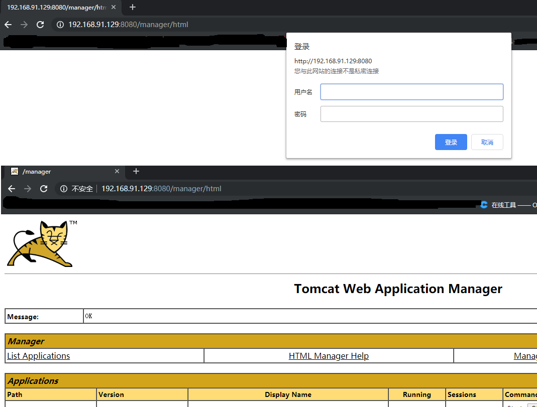Focus the 用户名 username field
Screen dimensions: 537x407
[411, 92]
